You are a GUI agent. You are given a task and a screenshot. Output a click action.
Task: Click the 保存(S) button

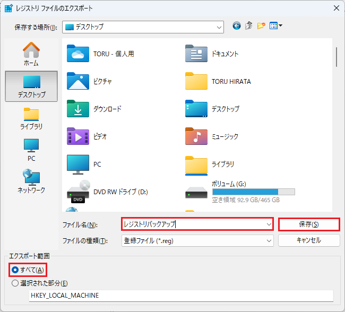(x=309, y=224)
